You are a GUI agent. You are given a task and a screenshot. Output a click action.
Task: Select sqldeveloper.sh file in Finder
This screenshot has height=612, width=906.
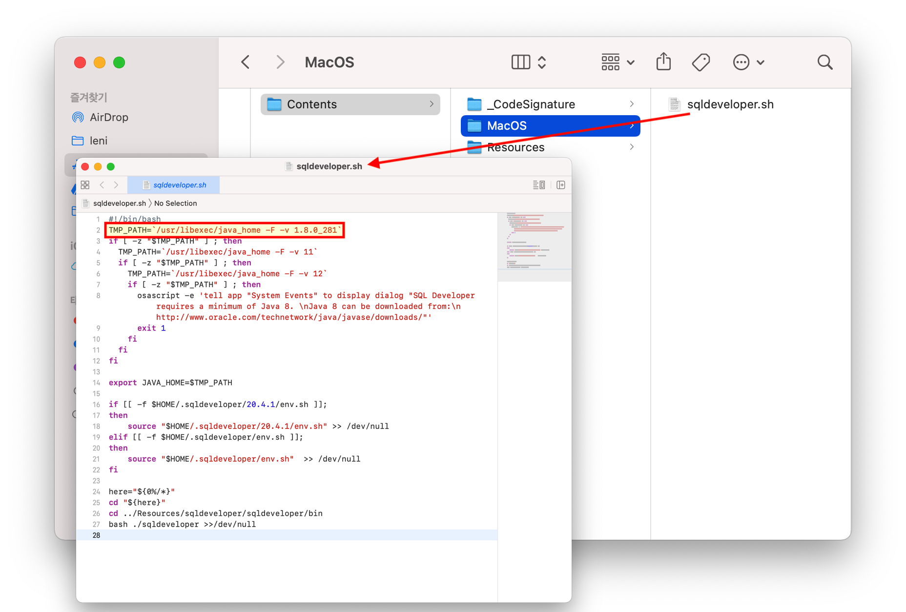[x=730, y=104]
